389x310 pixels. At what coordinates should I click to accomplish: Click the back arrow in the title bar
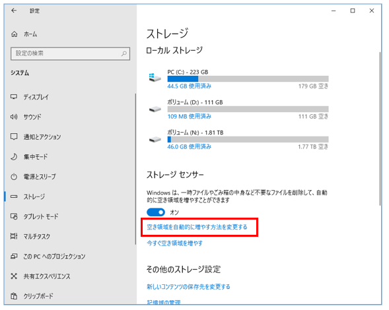[14, 11]
